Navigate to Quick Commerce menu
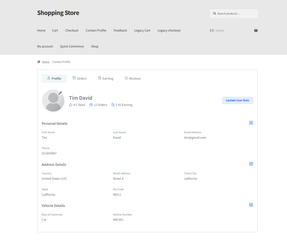Image resolution: width=287 pixels, height=240 pixels. tap(72, 46)
